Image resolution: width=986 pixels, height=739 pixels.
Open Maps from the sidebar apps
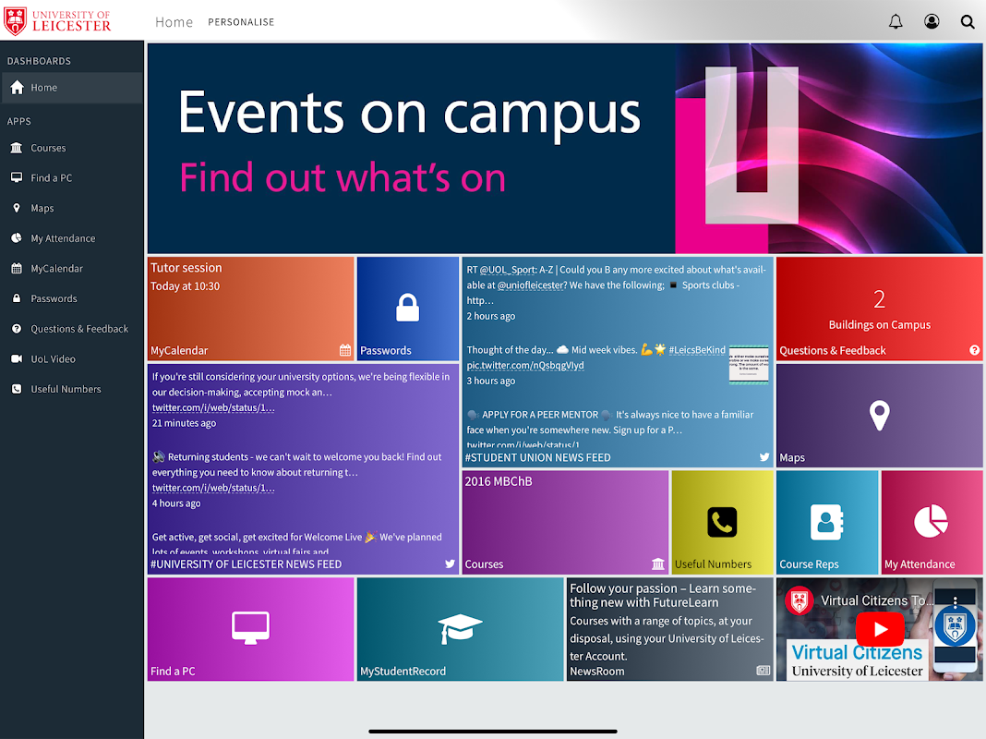(72, 208)
